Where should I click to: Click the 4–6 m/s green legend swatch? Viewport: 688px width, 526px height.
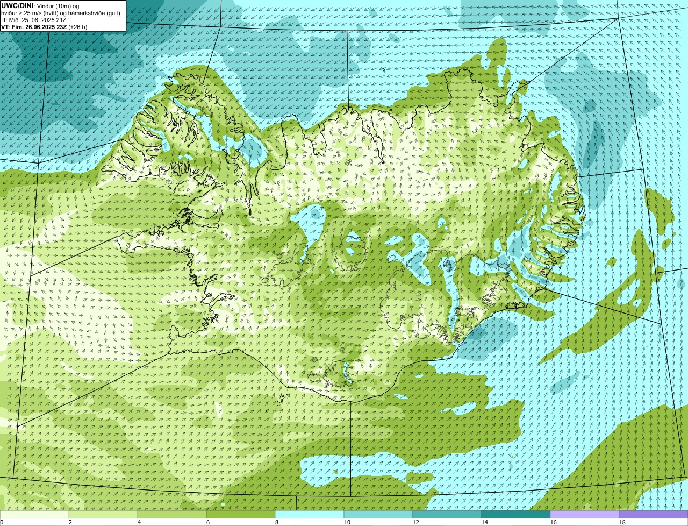pyautogui.click(x=172, y=514)
